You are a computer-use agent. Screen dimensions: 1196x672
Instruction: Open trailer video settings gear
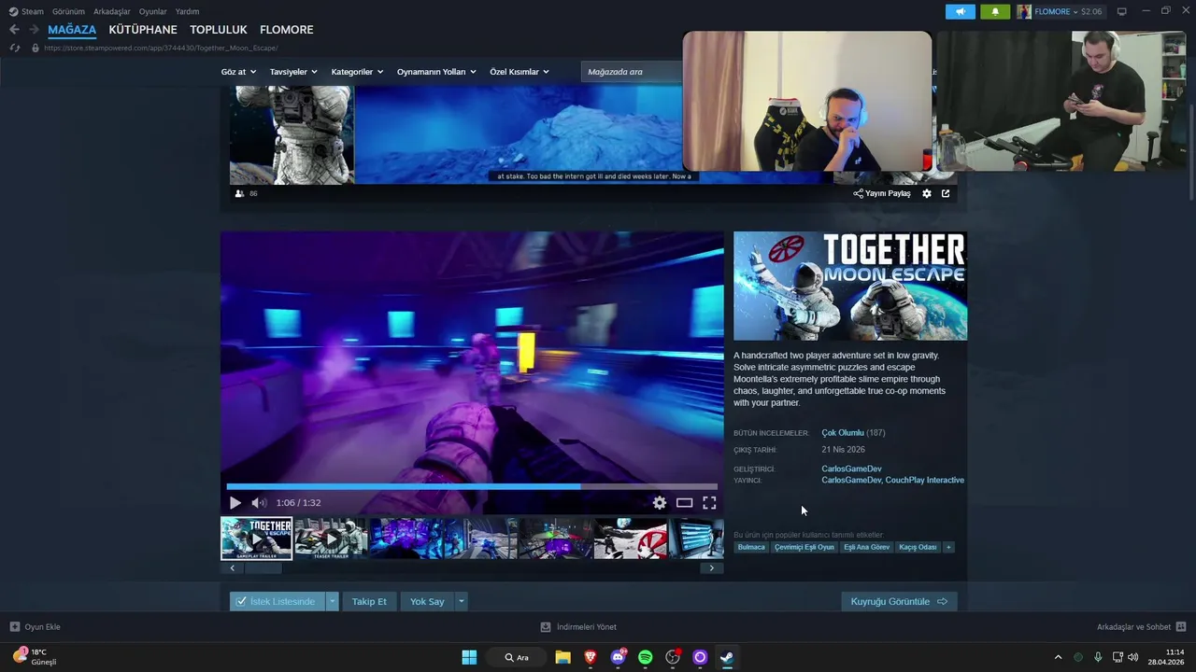pos(660,502)
